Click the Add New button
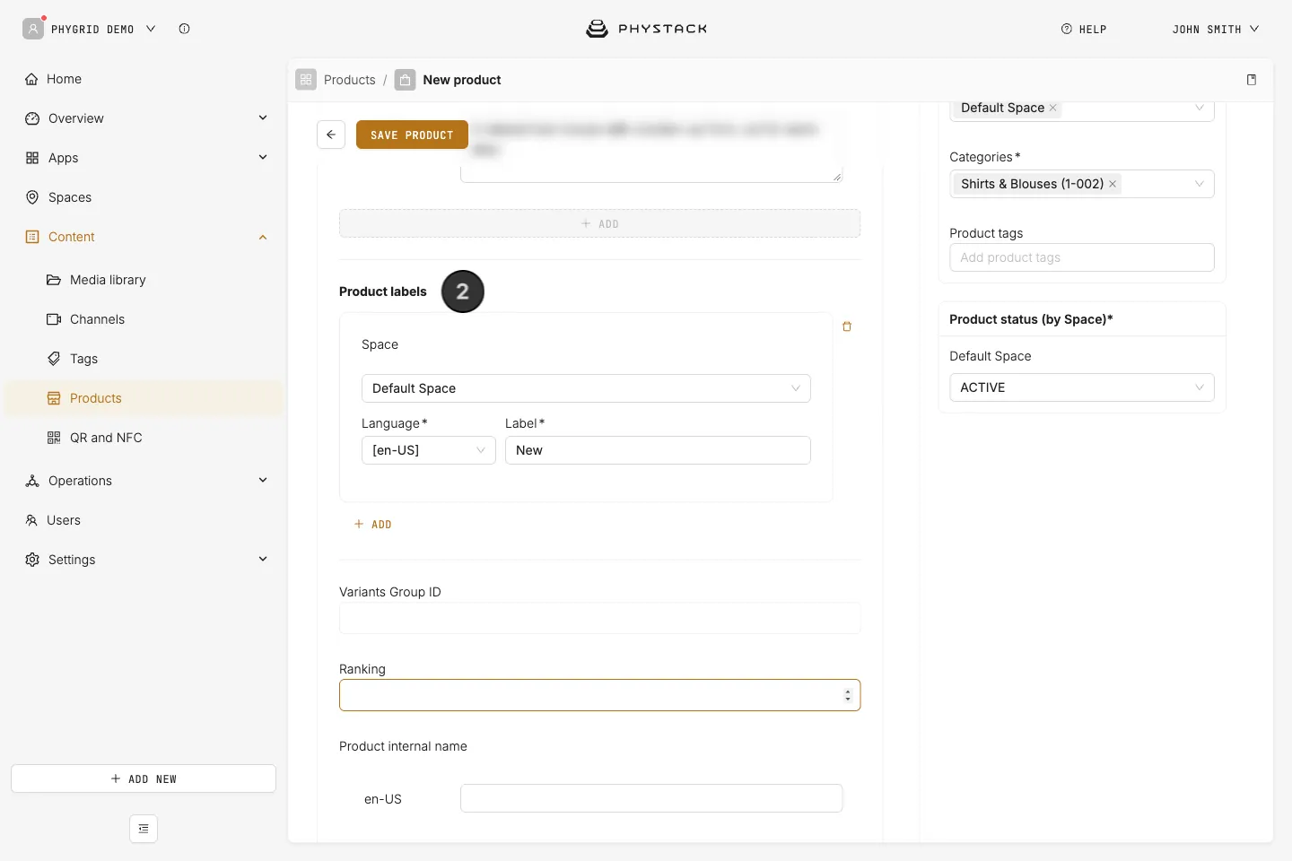Viewport: 1292px width, 861px height. (x=144, y=778)
